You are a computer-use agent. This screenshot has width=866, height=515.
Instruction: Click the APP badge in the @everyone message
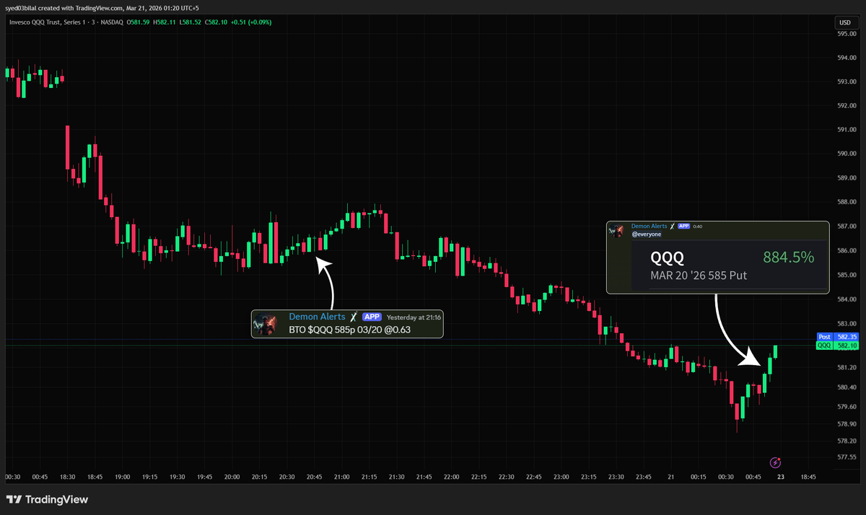(683, 226)
